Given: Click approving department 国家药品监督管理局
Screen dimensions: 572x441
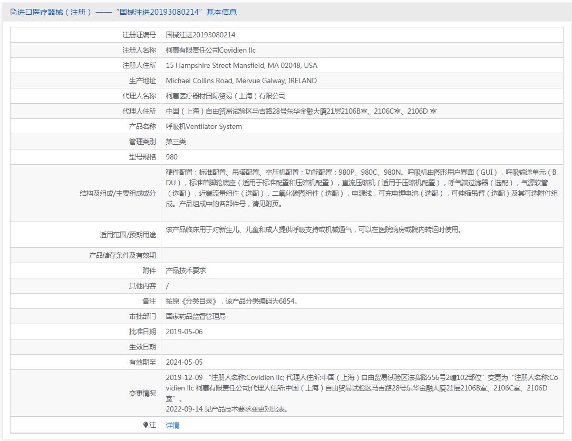Looking at the screenshot, I should (196, 317).
